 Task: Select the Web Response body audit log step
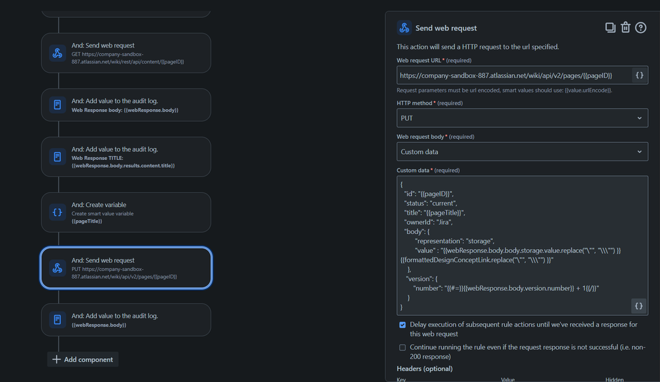[126, 105]
